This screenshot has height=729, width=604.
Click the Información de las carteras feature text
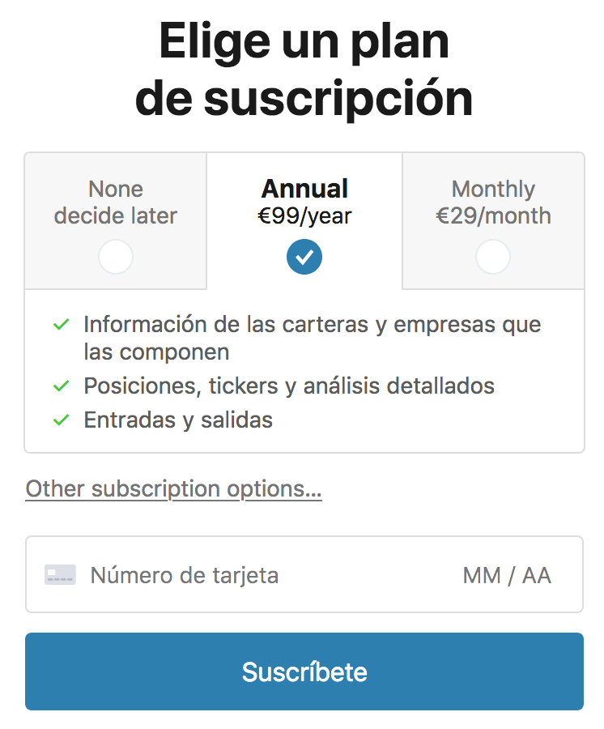[x=312, y=338]
